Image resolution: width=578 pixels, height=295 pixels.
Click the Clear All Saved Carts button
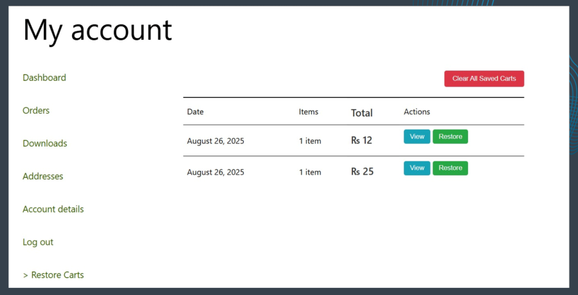click(484, 79)
